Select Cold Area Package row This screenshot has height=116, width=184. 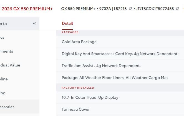(x=79, y=42)
